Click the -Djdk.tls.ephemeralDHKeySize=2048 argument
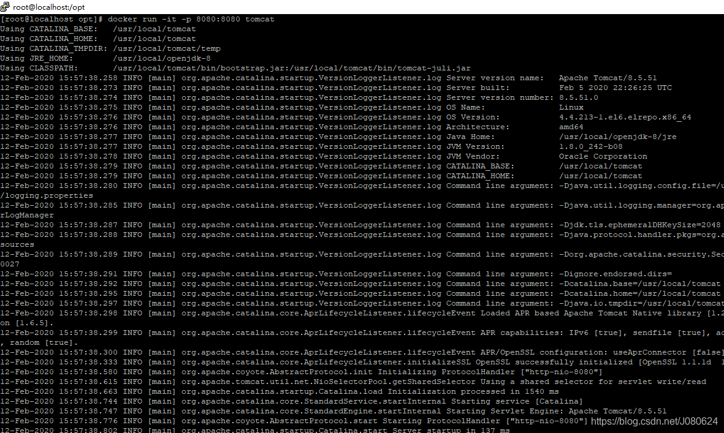724x433 pixels. [x=639, y=225]
